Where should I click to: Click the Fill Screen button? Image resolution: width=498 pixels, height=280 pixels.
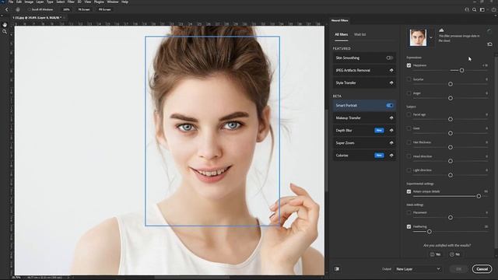click(x=104, y=9)
